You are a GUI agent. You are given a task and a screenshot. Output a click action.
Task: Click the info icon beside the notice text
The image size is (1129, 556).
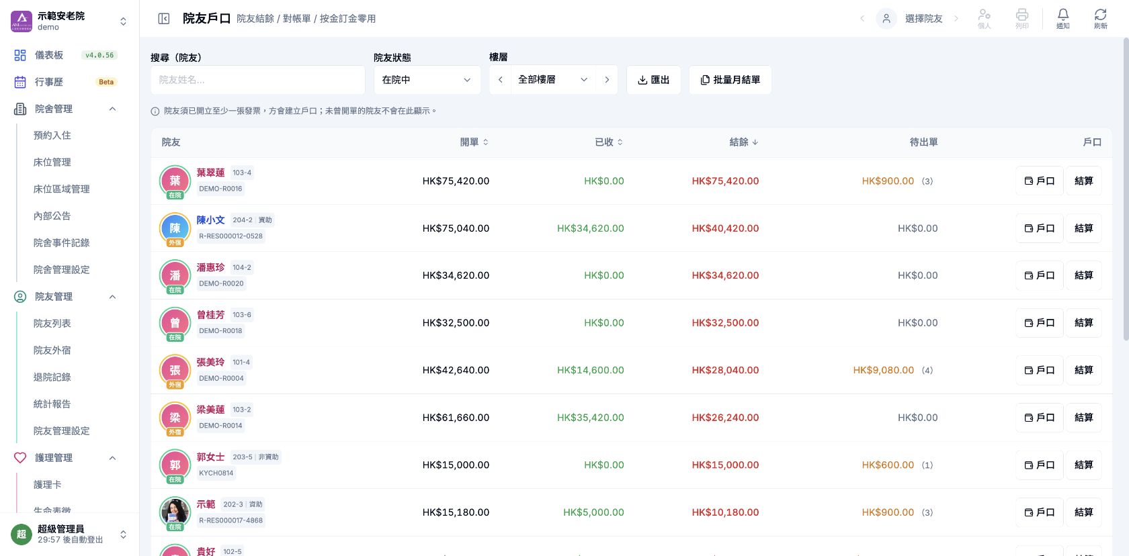155,111
